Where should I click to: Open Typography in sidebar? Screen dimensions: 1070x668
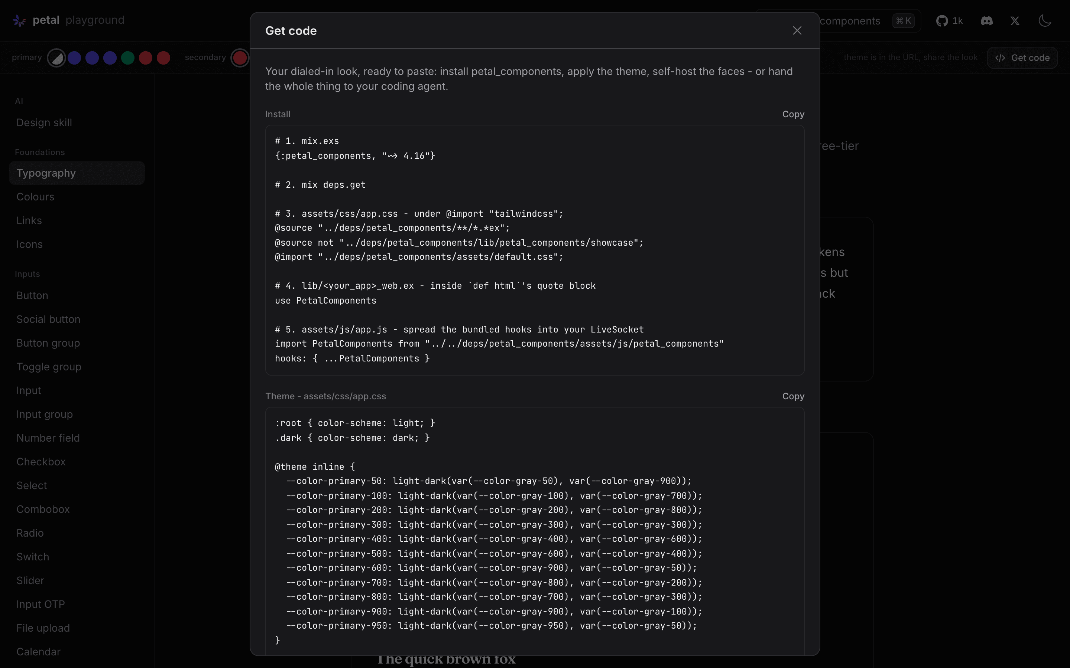point(77,173)
